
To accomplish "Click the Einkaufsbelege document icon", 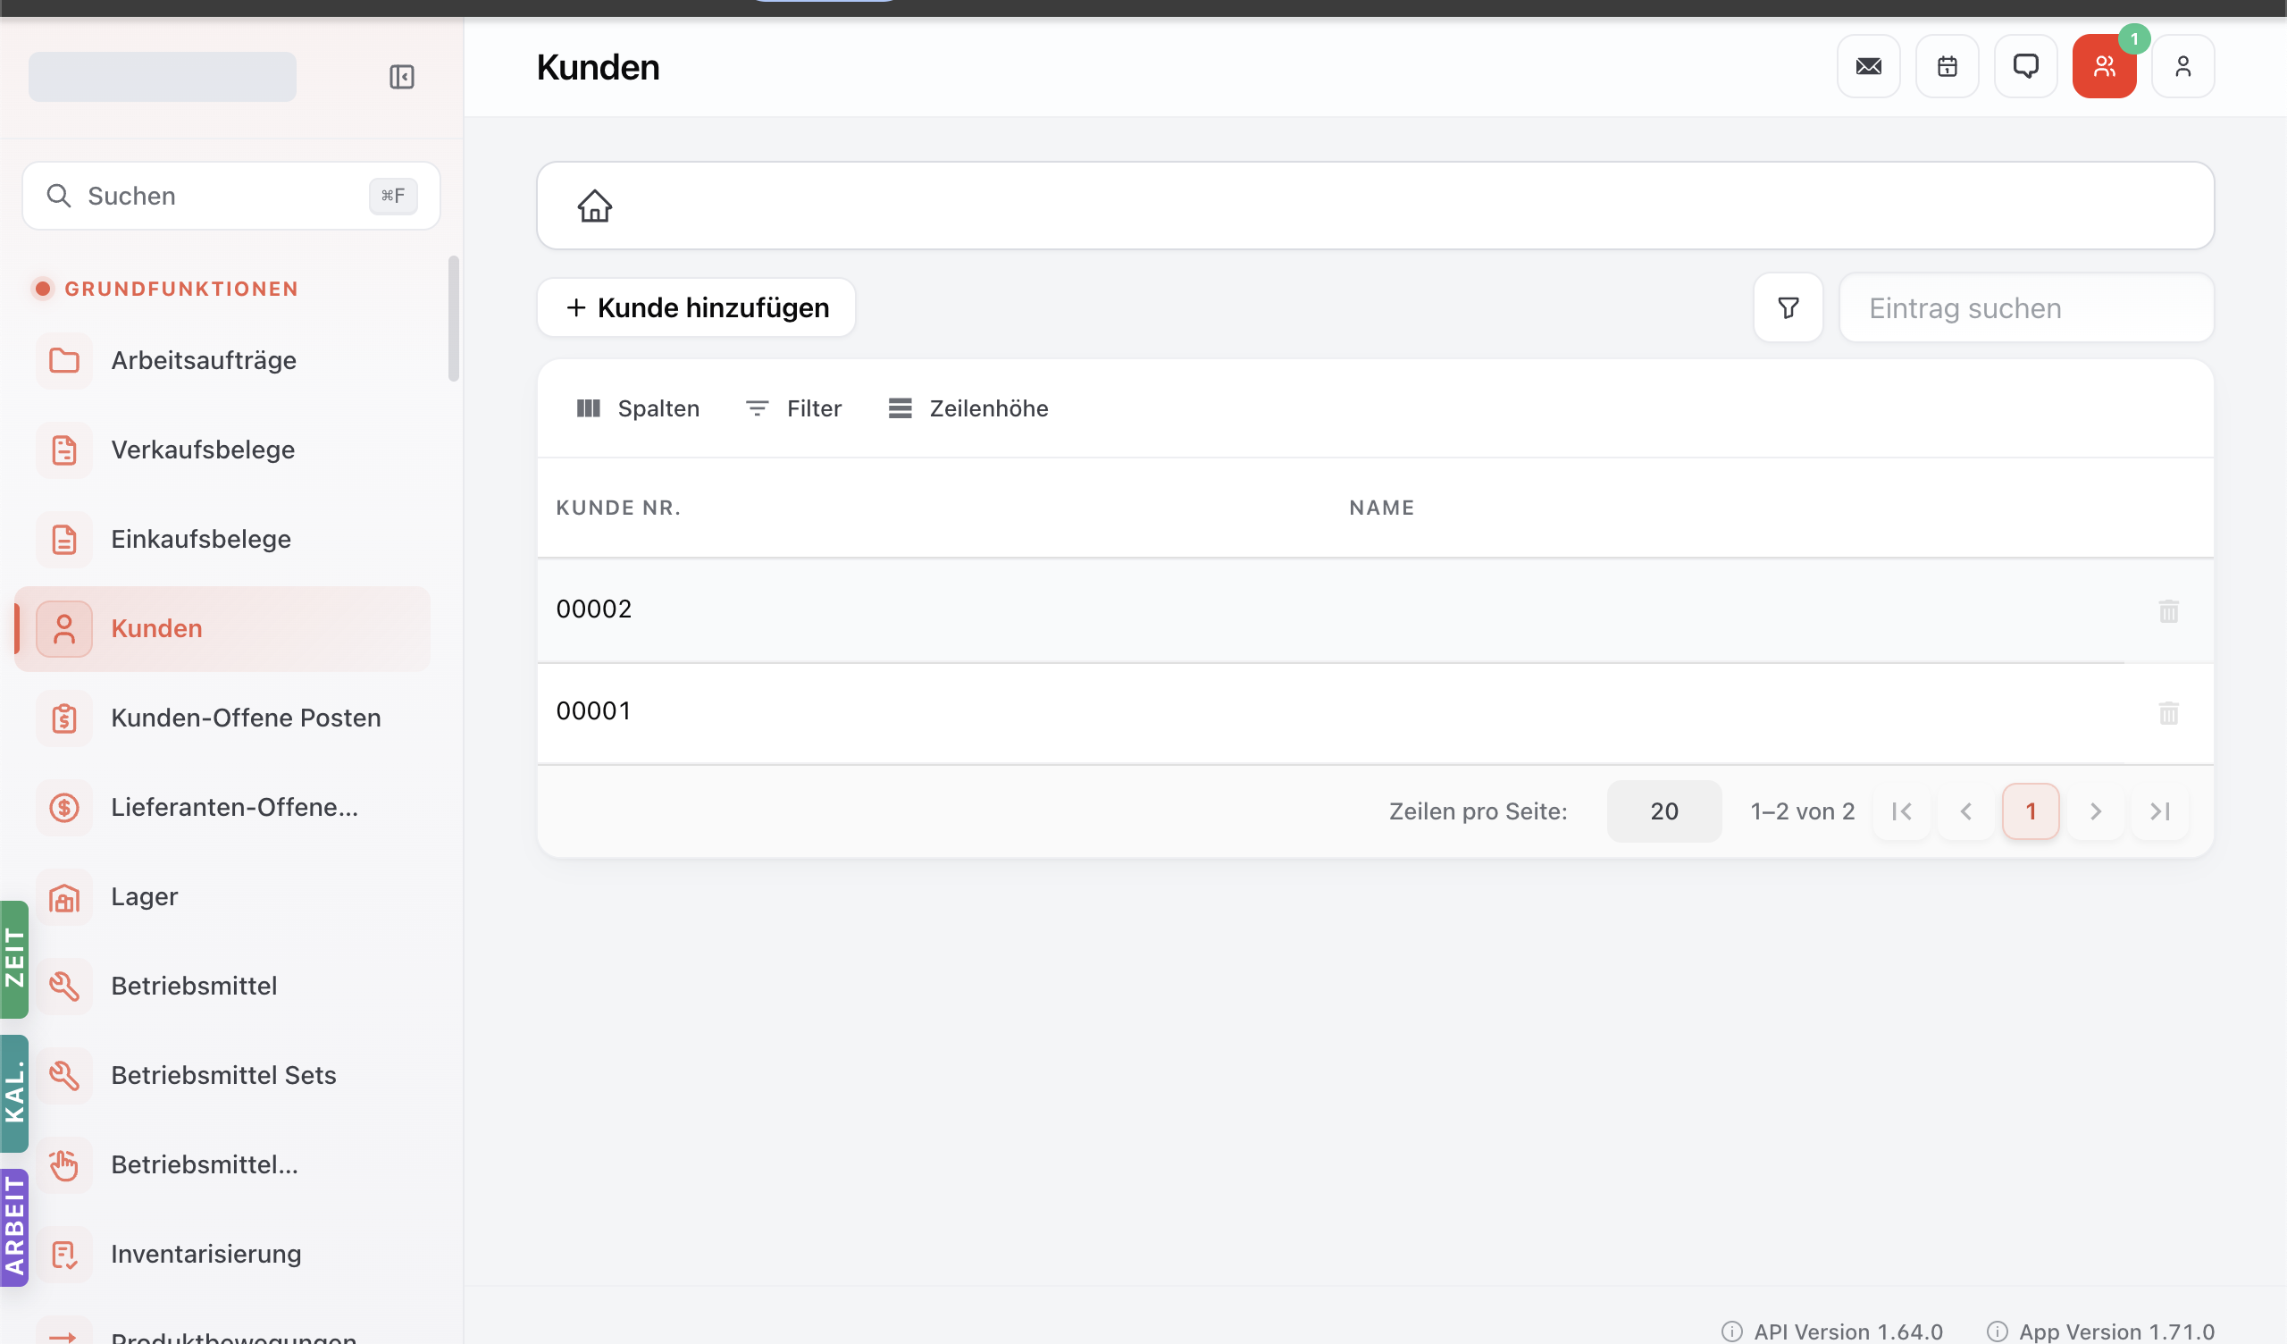I will pos(63,540).
